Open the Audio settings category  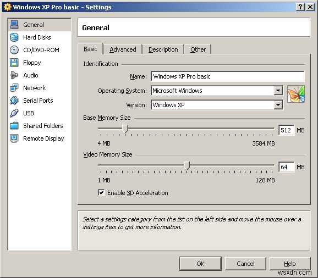point(40,75)
